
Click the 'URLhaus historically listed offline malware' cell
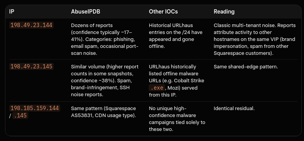pos(177,81)
